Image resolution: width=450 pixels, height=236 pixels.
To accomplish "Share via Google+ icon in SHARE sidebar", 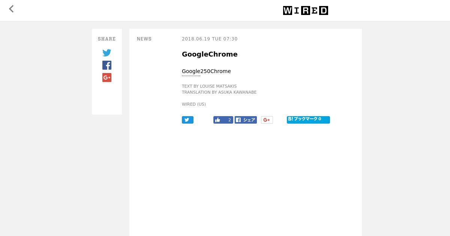I will click(107, 78).
